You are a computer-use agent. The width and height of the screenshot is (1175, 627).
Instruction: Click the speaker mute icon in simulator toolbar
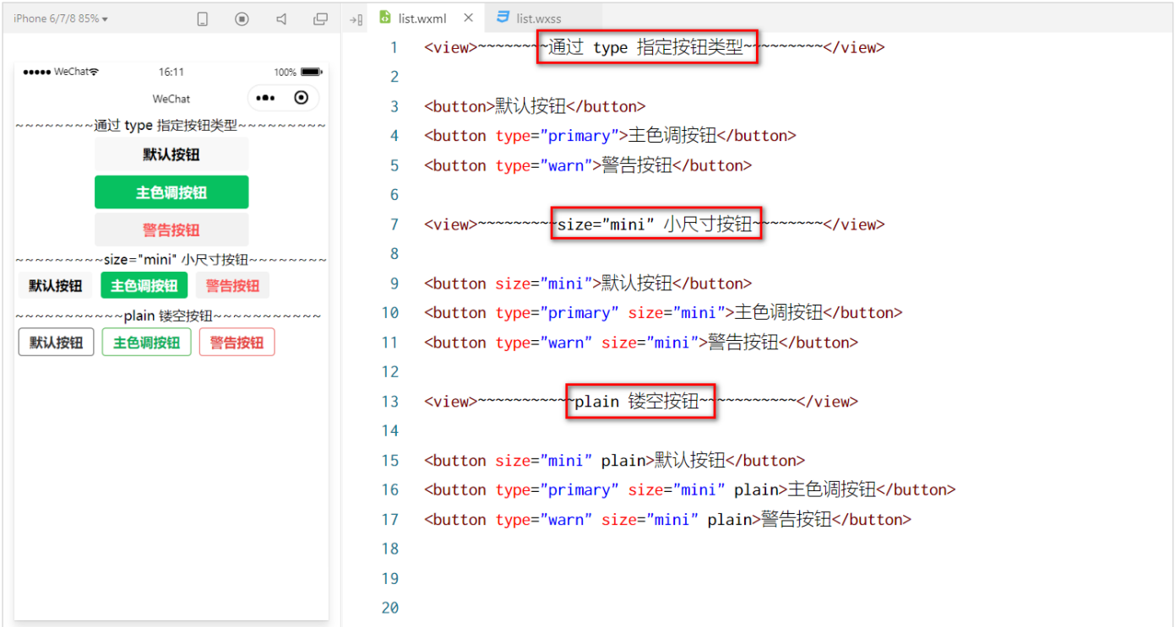[x=281, y=19]
